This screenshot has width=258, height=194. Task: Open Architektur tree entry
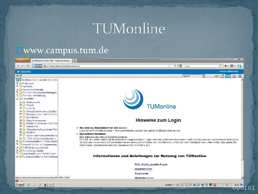pos(32,117)
